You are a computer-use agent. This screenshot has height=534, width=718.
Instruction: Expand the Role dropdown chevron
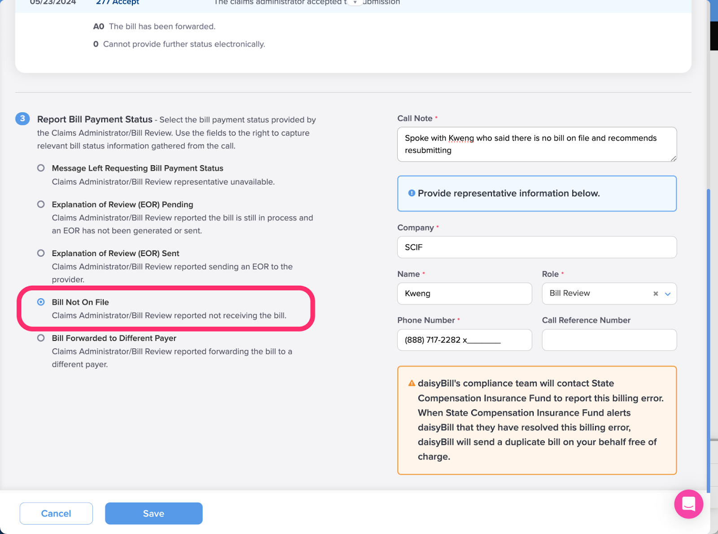[x=668, y=294]
